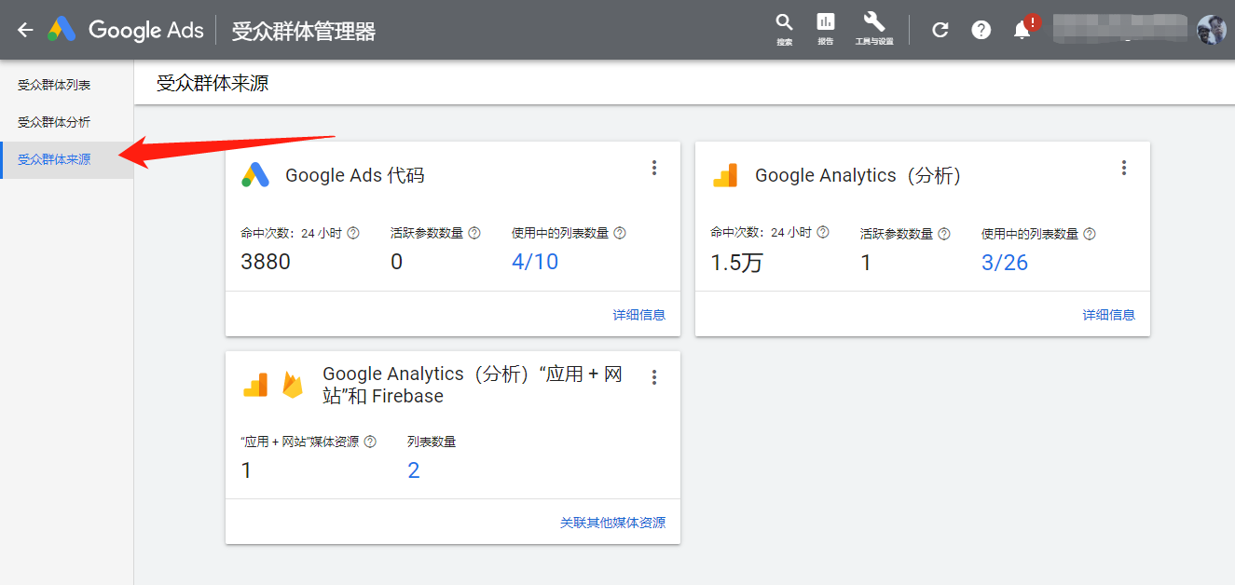Open the Google Ads 代码 card overflow menu

point(654,167)
